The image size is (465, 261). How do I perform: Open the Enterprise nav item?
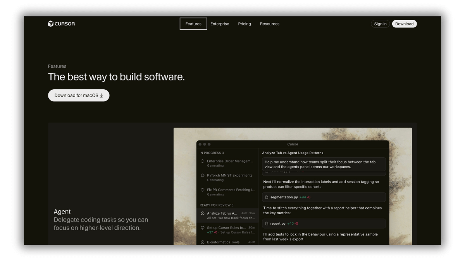click(x=220, y=24)
